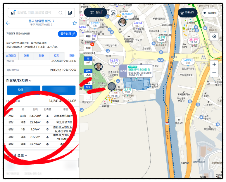
Task: Select the 87억 '21.05 price marker
Action: 115,94
